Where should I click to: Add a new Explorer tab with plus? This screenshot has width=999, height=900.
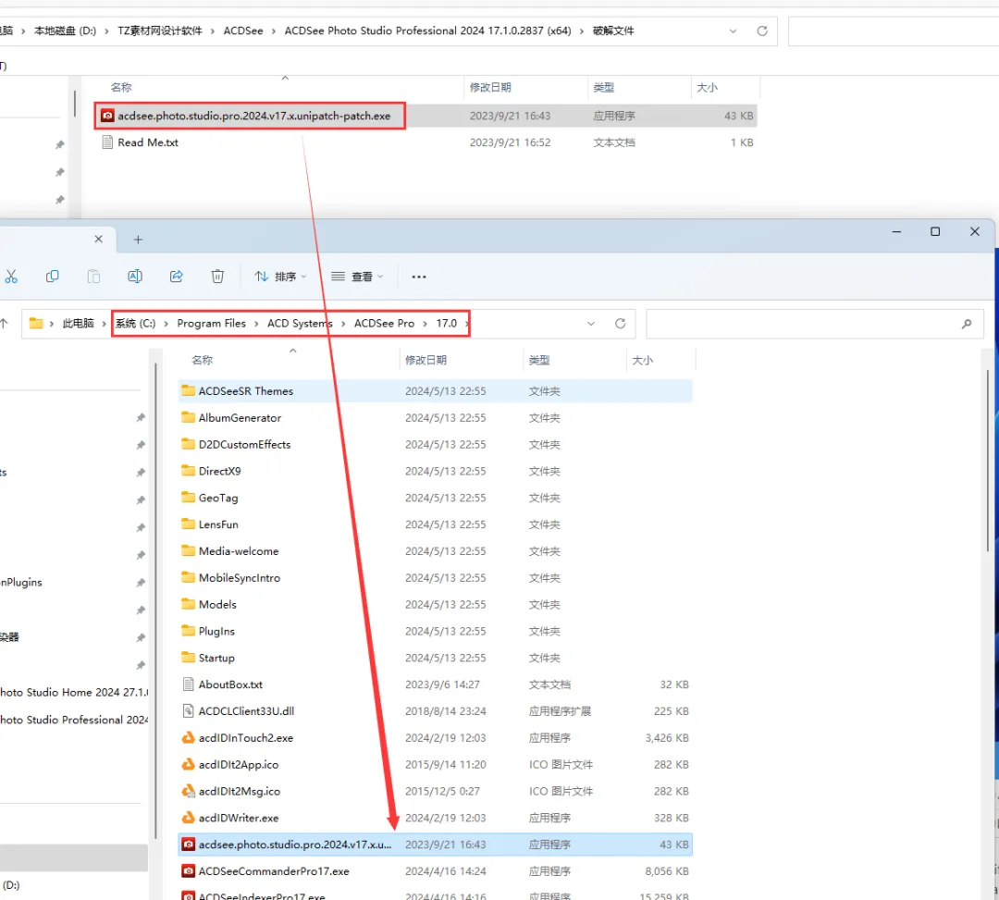[x=138, y=240]
